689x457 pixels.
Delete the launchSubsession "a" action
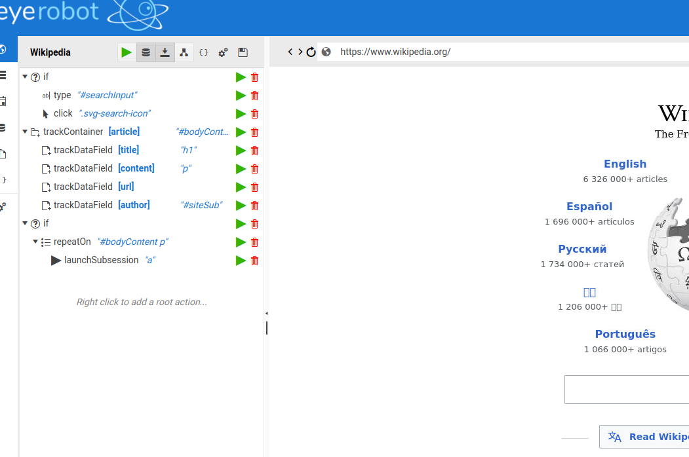(x=254, y=261)
